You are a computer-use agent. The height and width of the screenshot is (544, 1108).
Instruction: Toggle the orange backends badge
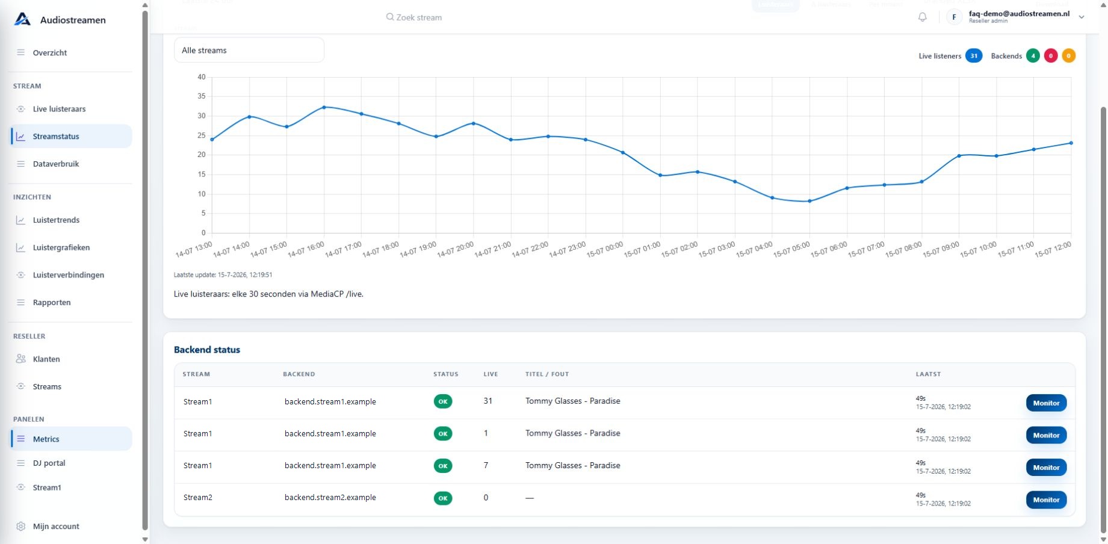point(1069,56)
